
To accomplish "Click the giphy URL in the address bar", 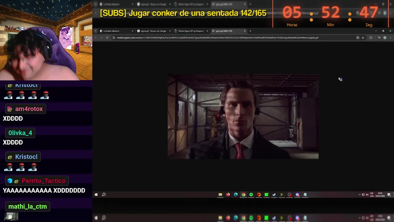I will pos(218,38).
